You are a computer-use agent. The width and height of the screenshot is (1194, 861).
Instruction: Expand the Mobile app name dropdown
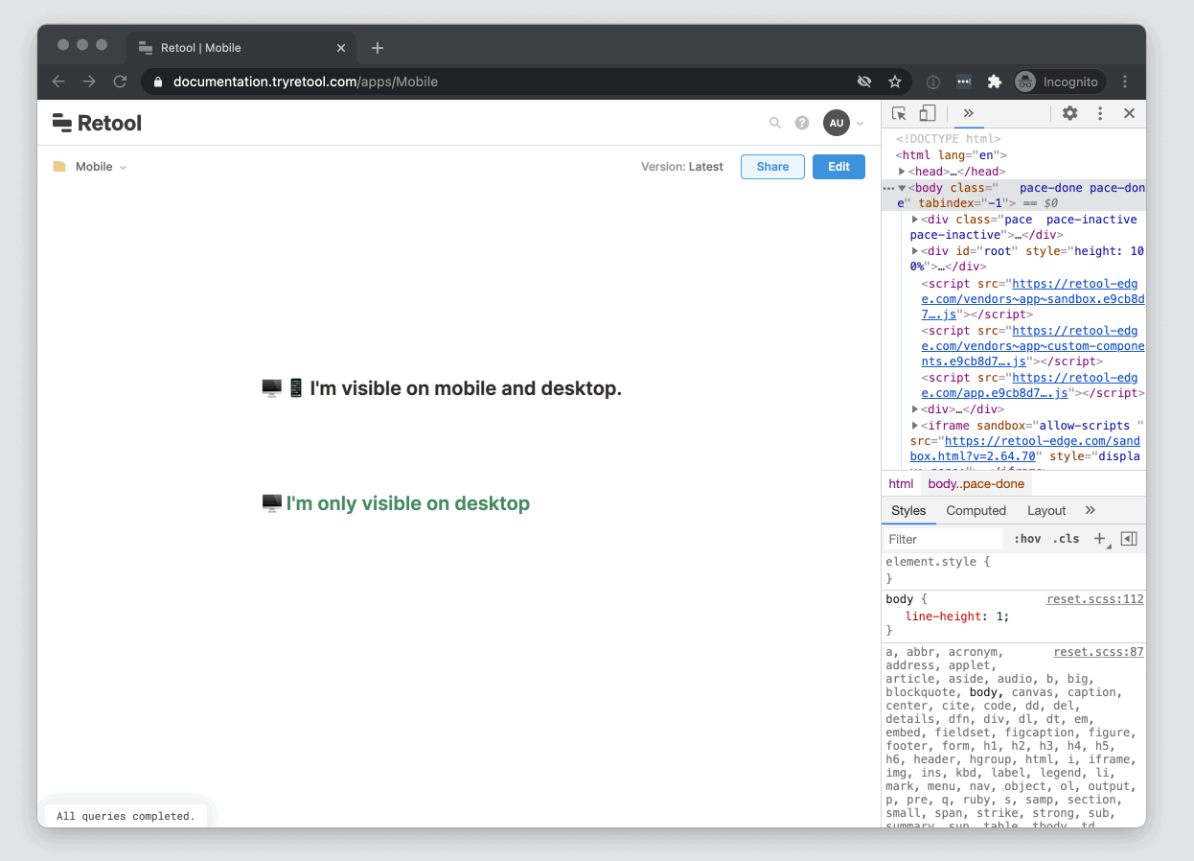[x=123, y=168]
